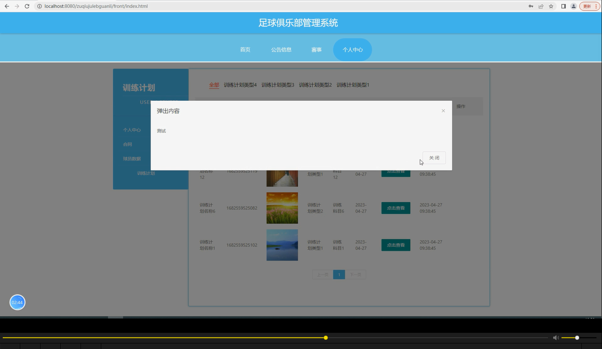Click the browser refresh icon
The width and height of the screenshot is (602, 349).
(x=27, y=6)
